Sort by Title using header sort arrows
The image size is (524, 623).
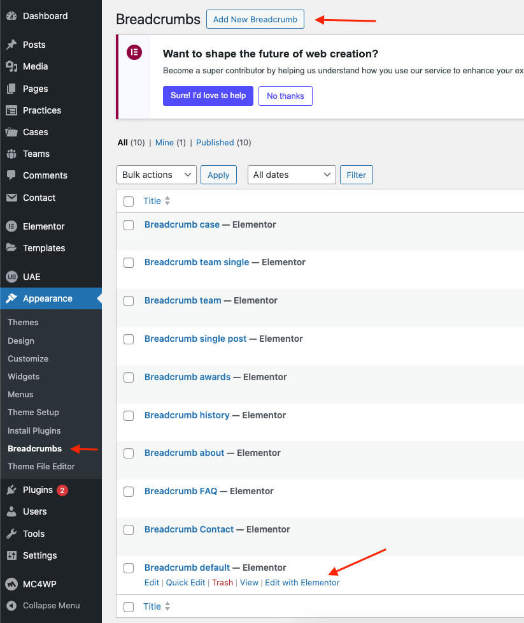(x=167, y=201)
